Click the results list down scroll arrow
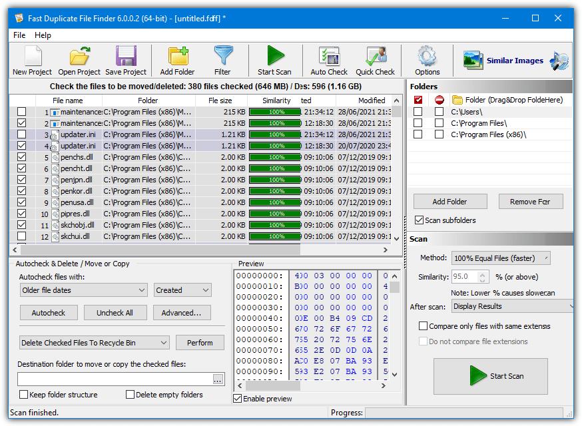Viewport: 582px width, 426px height. pyautogui.click(x=396, y=238)
